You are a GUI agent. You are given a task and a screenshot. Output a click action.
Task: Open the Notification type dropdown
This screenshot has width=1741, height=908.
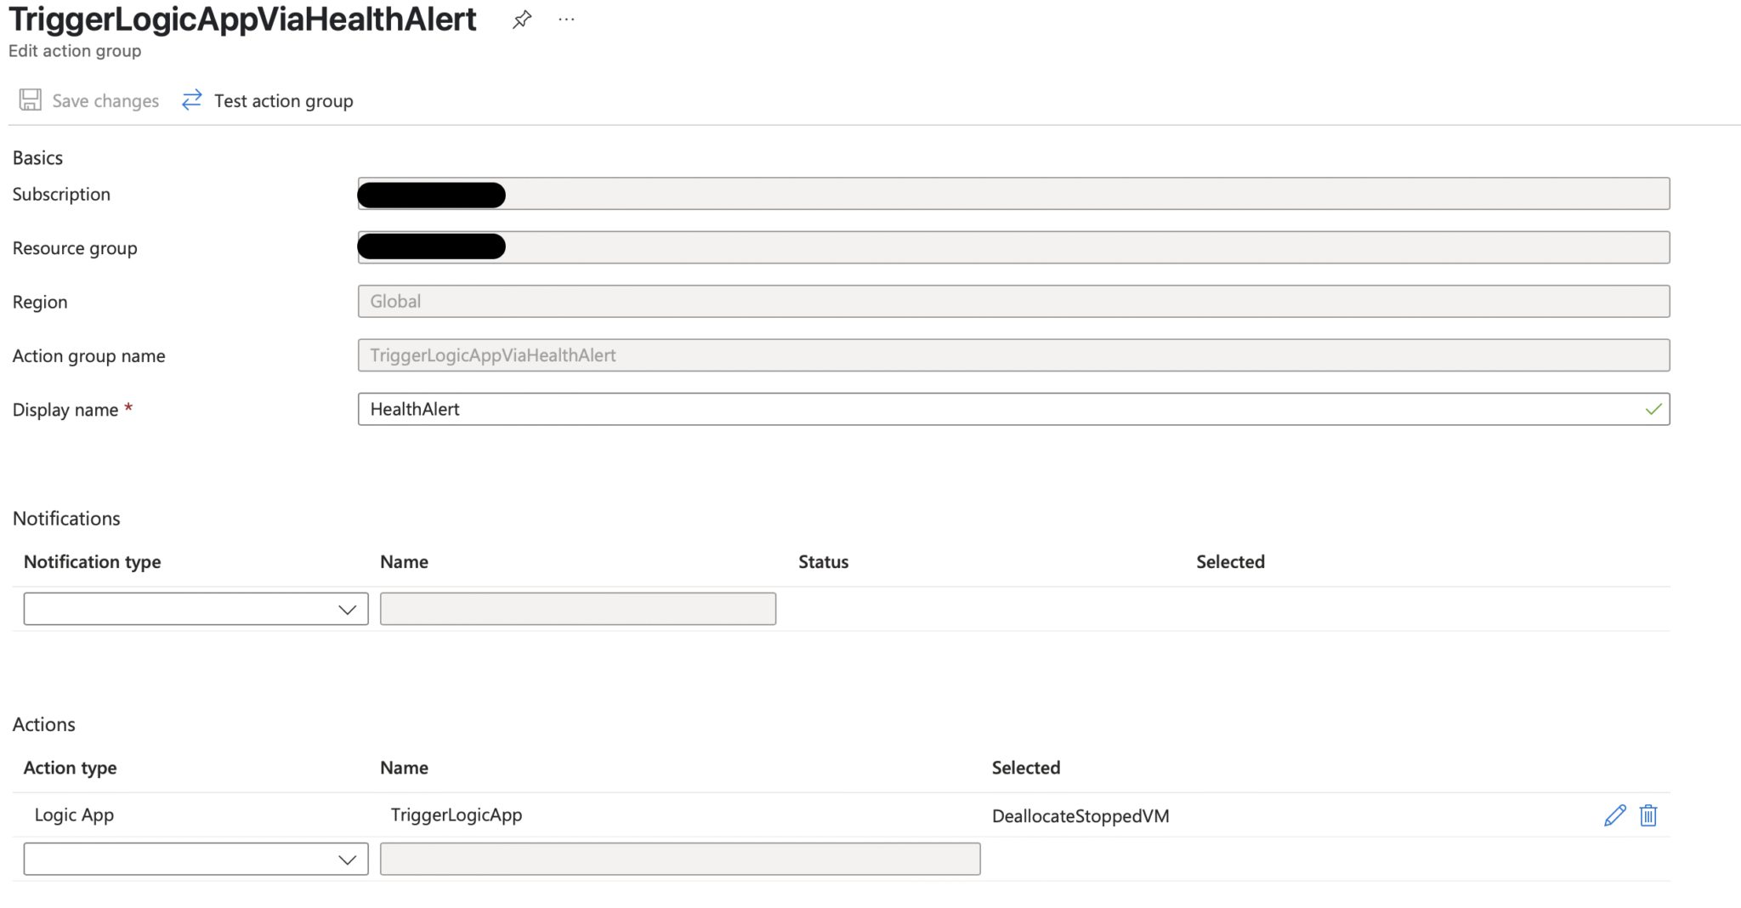196,609
